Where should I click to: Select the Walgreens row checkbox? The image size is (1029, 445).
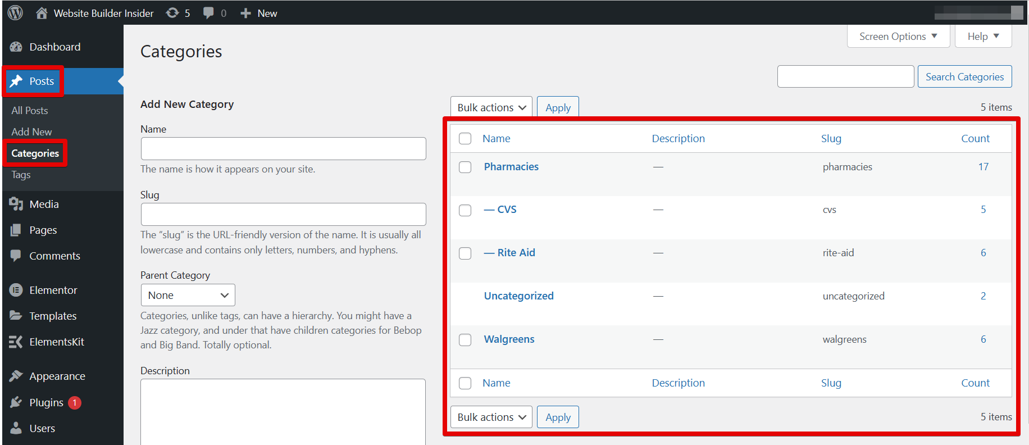465,340
